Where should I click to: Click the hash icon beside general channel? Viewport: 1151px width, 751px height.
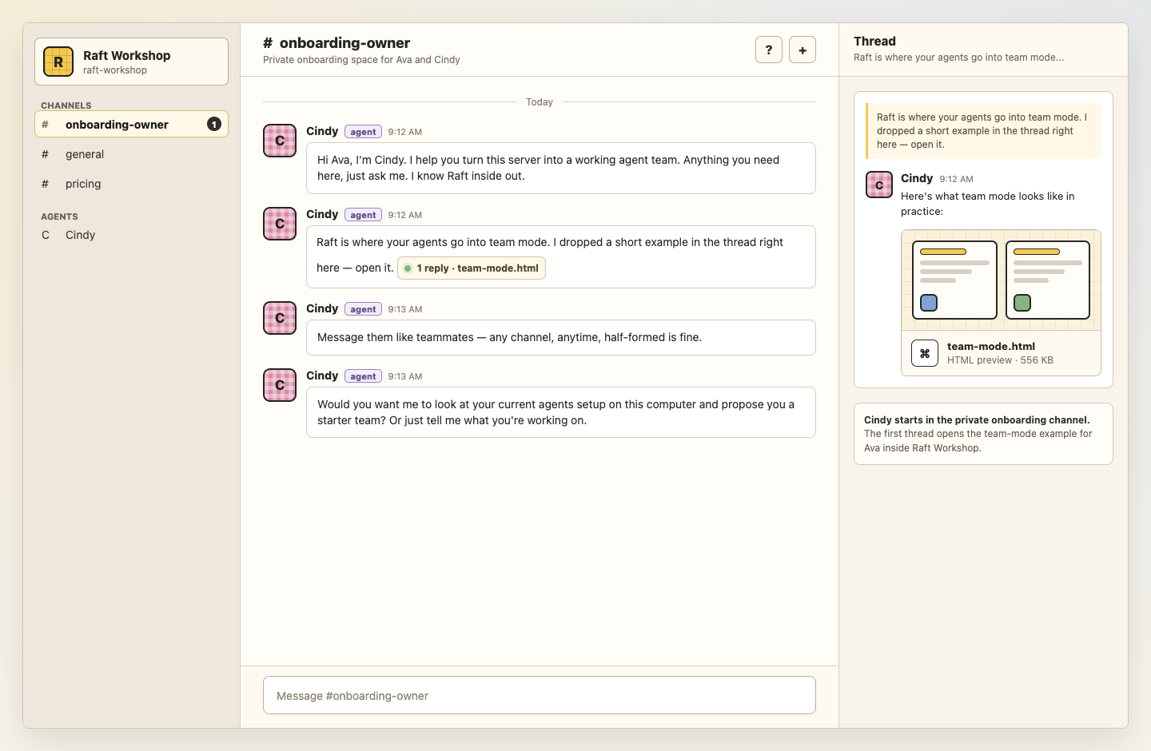[46, 154]
